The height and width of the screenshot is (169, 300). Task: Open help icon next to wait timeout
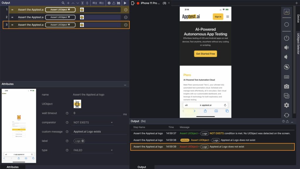coord(67,113)
